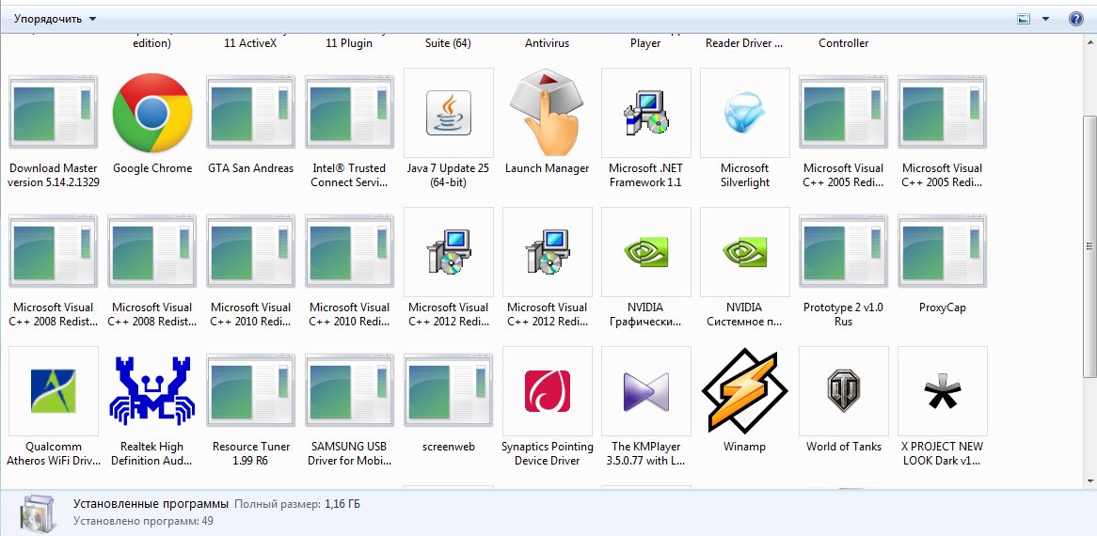Select the Resource Tuner 1.99 R6 icon
The width and height of the screenshot is (1097, 536).
[250, 390]
